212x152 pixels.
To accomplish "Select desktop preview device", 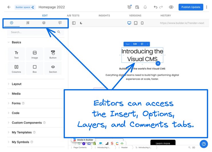I will point(129,23).
